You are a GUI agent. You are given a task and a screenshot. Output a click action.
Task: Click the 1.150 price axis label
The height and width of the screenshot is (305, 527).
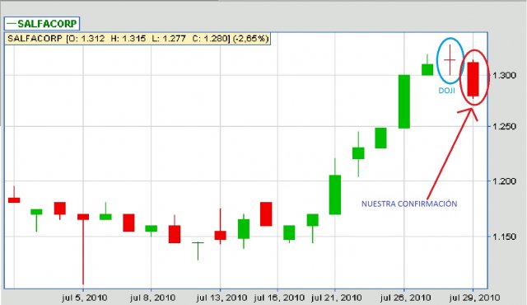coord(504,237)
